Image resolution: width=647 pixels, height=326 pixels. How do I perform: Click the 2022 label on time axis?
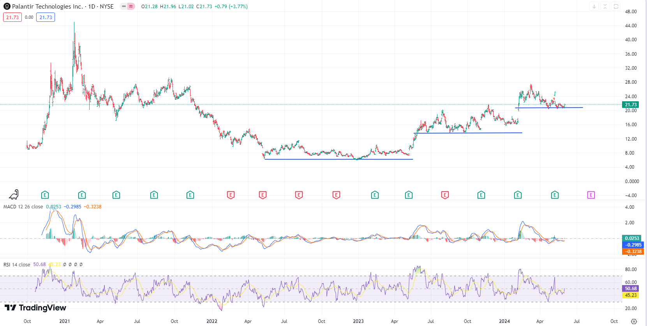[212, 321]
